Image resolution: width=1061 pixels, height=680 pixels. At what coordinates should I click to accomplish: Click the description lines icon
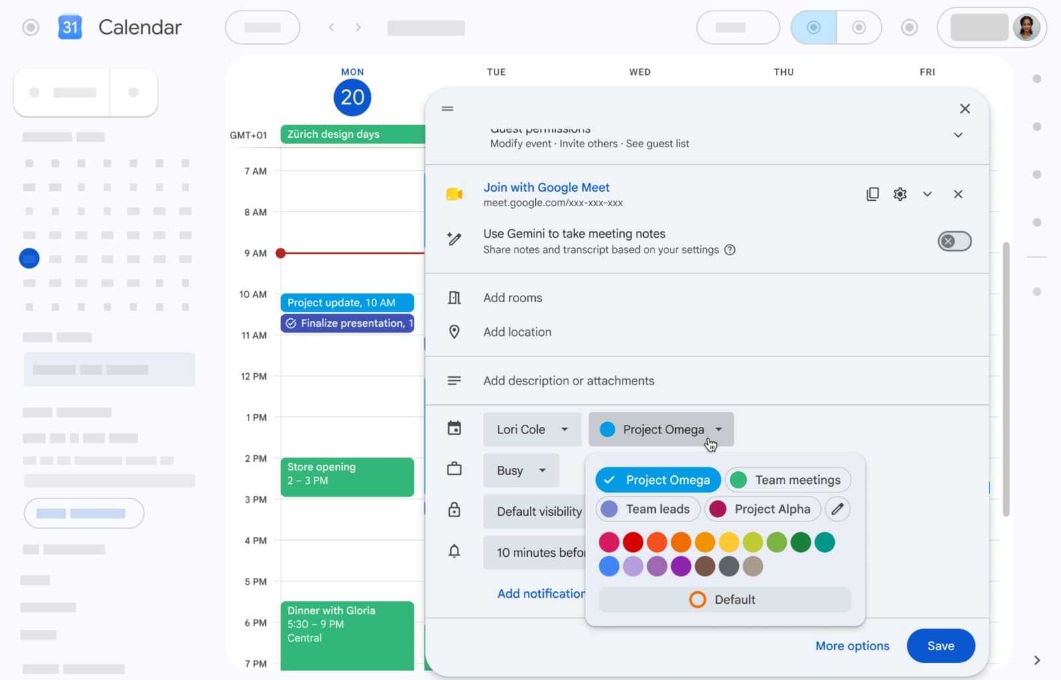tap(454, 380)
